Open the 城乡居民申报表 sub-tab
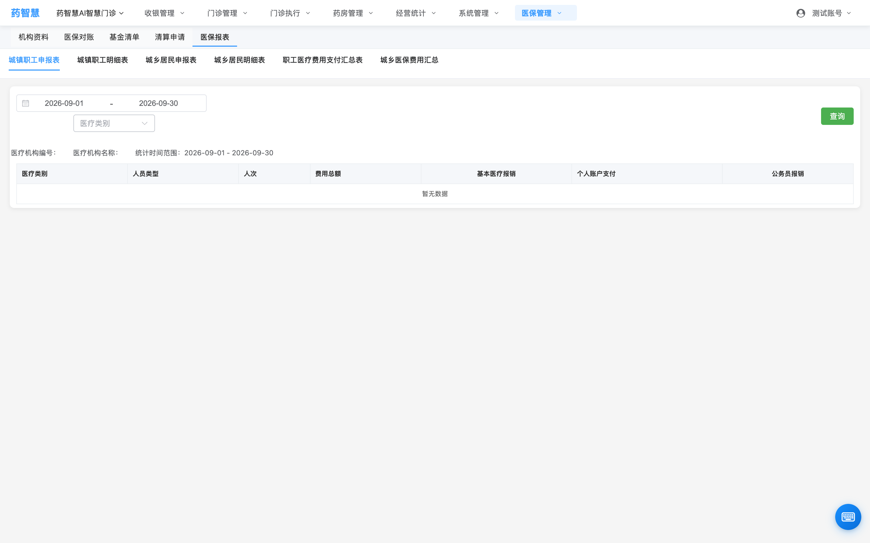870x543 pixels. [171, 60]
